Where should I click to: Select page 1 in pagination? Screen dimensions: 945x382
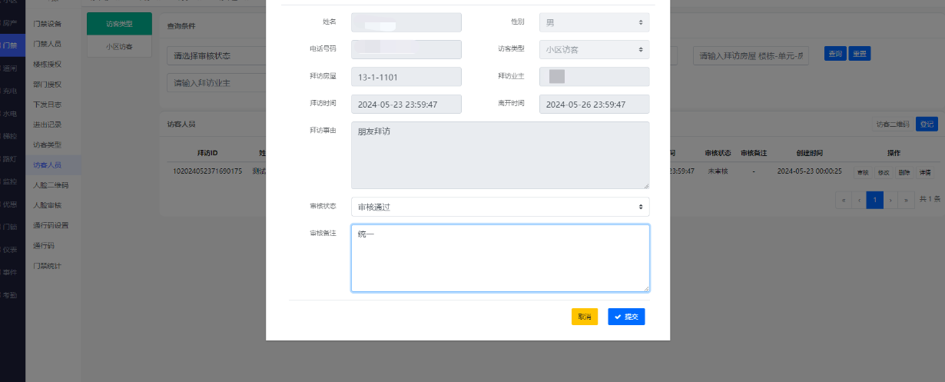point(874,200)
